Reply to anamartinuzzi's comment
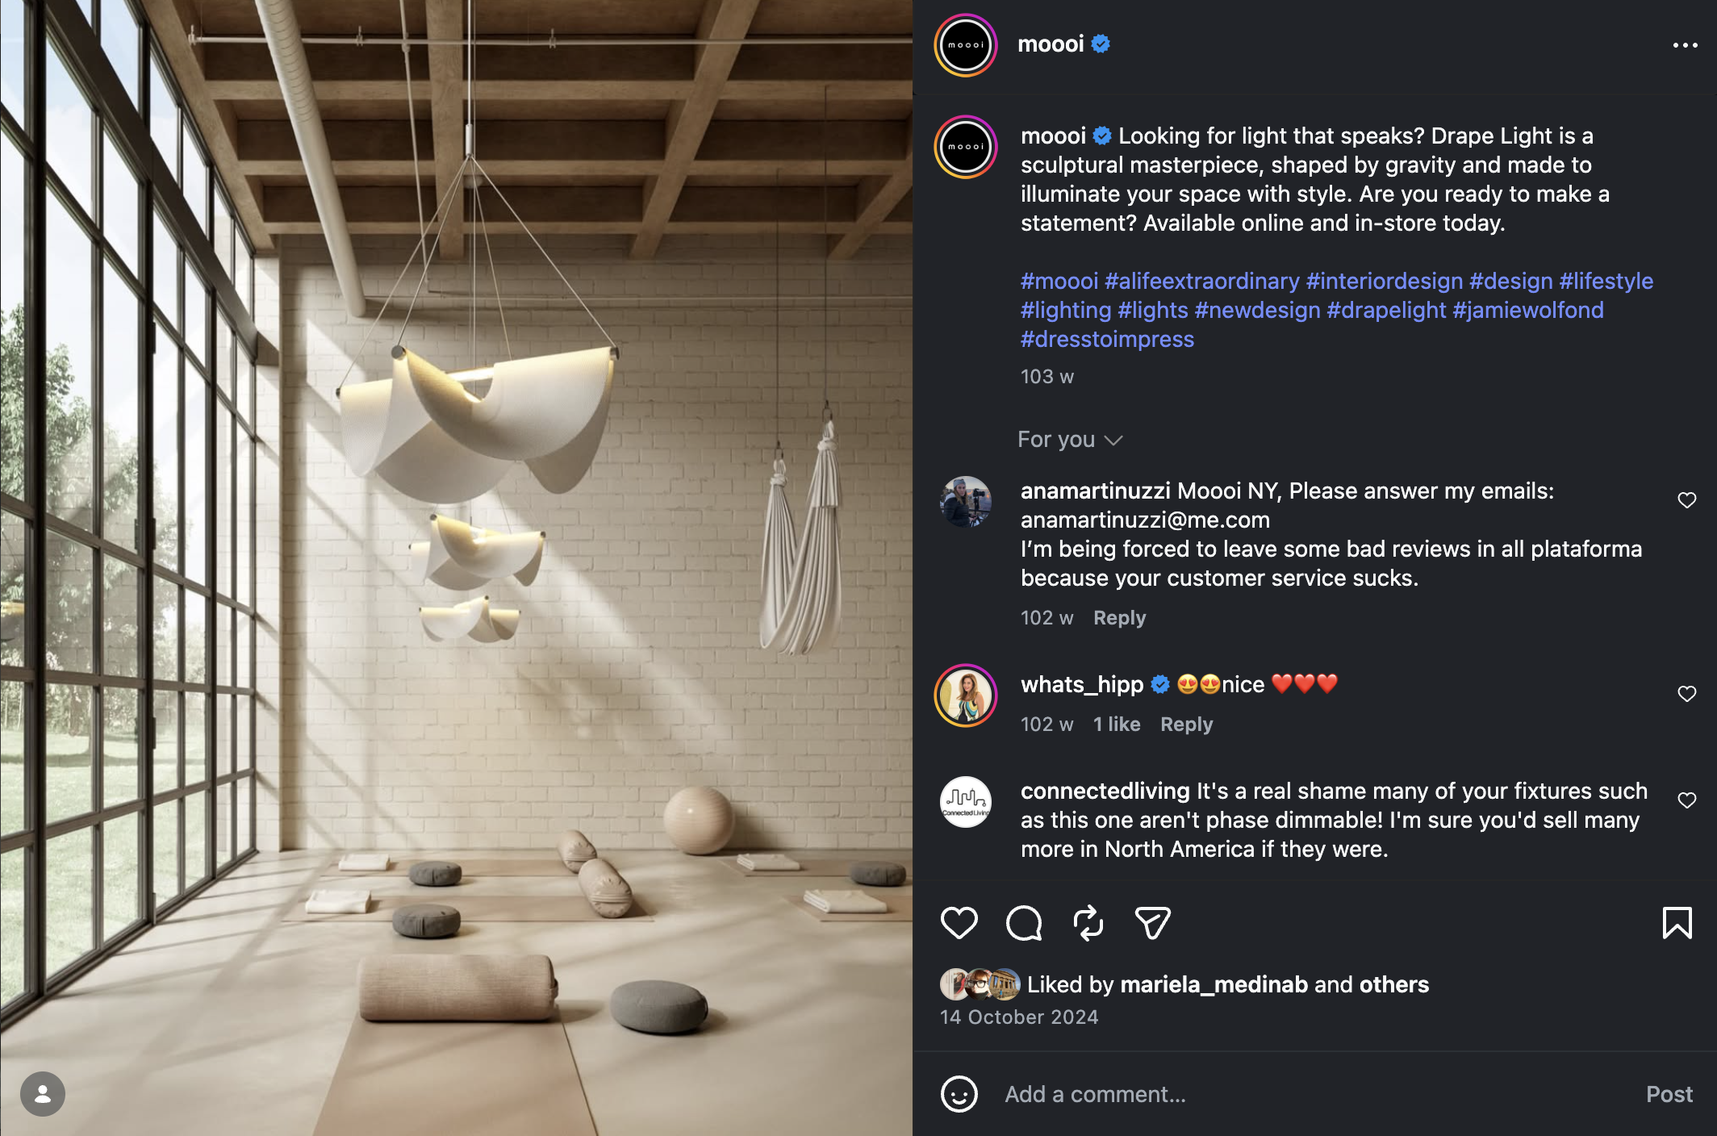This screenshot has width=1717, height=1136. tap(1119, 618)
